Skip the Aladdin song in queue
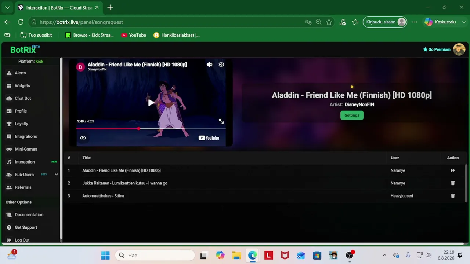 tap(453, 170)
